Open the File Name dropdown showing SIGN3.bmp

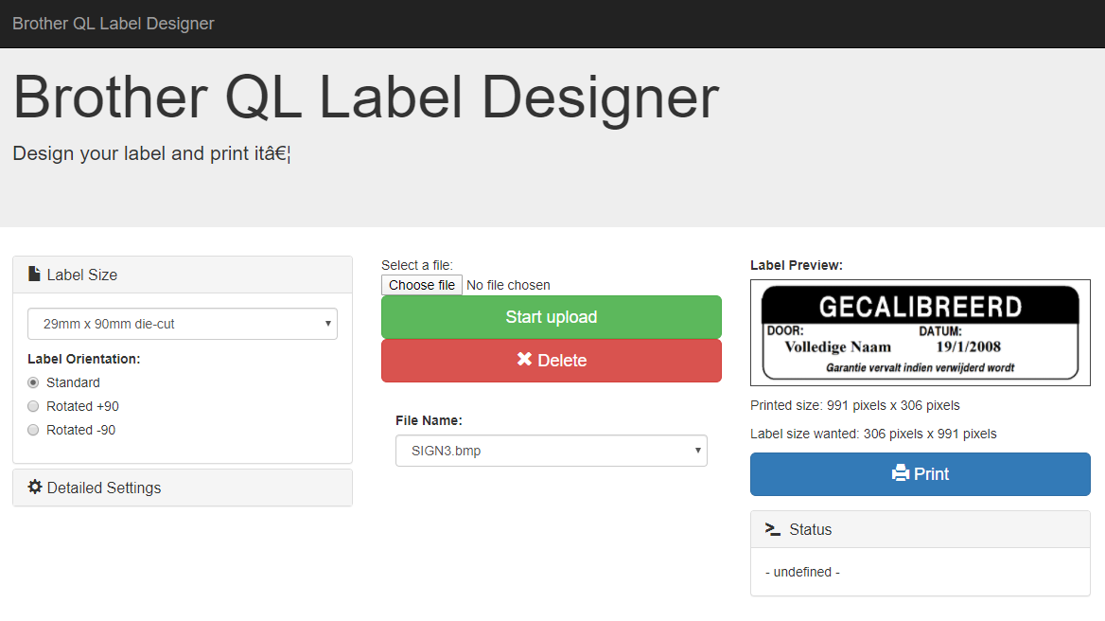[x=552, y=451]
